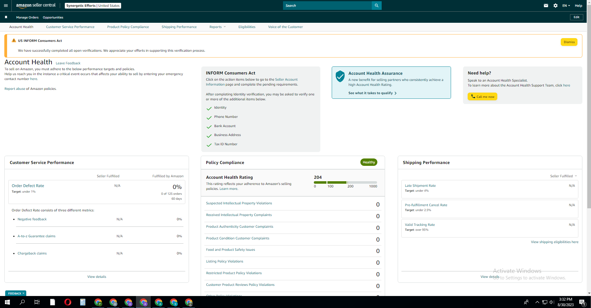Click View shipping eligibilities here

pos(555,242)
